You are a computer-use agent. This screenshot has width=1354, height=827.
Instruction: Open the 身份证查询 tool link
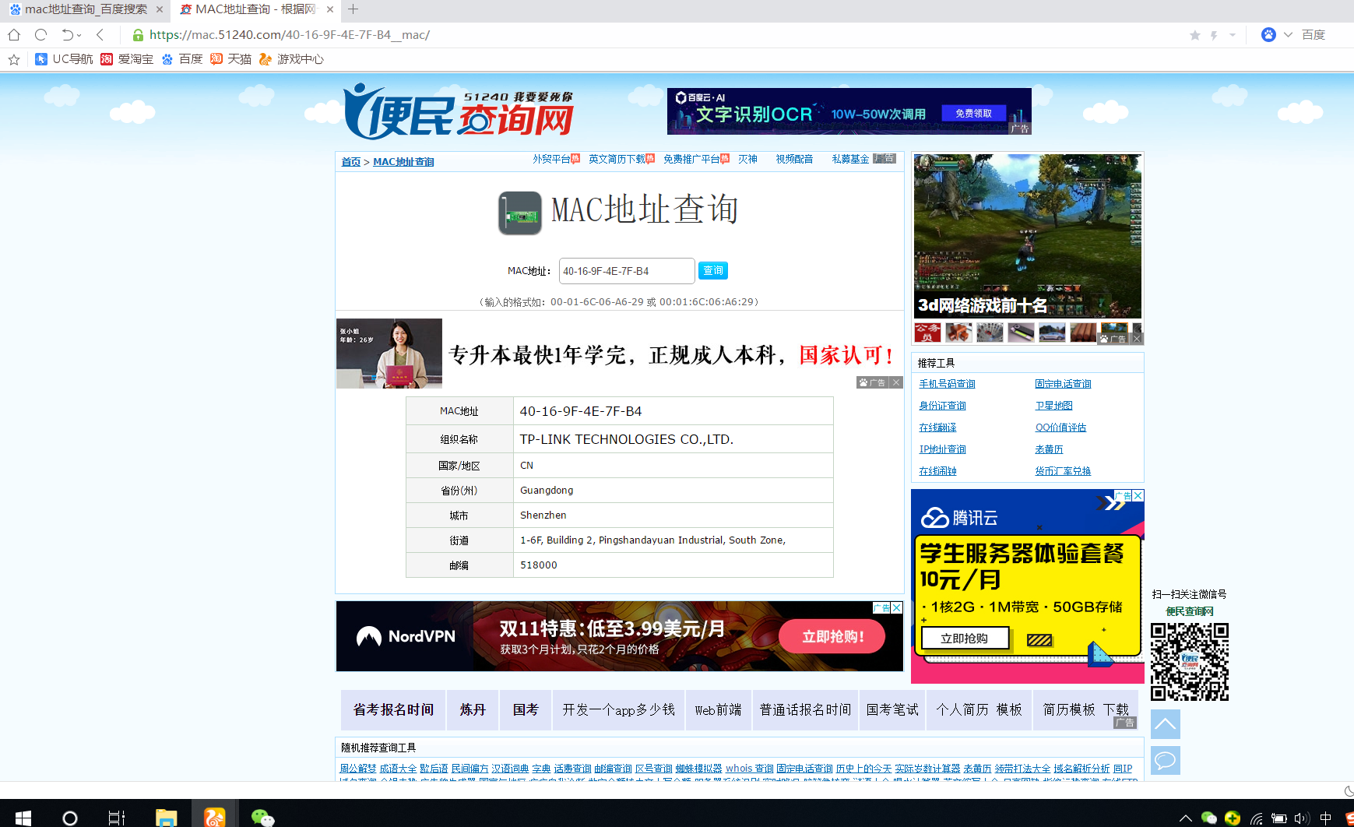pyautogui.click(x=942, y=406)
